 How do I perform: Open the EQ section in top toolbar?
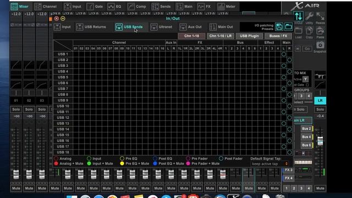115,7
